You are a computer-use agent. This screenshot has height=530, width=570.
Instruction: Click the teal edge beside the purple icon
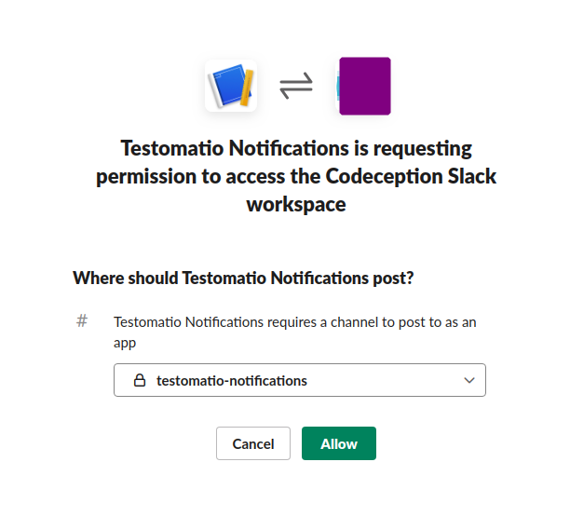pos(337,86)
